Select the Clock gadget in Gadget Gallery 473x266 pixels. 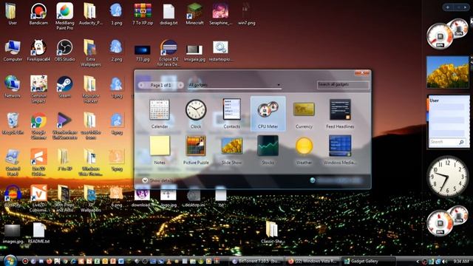pos(196,114)
